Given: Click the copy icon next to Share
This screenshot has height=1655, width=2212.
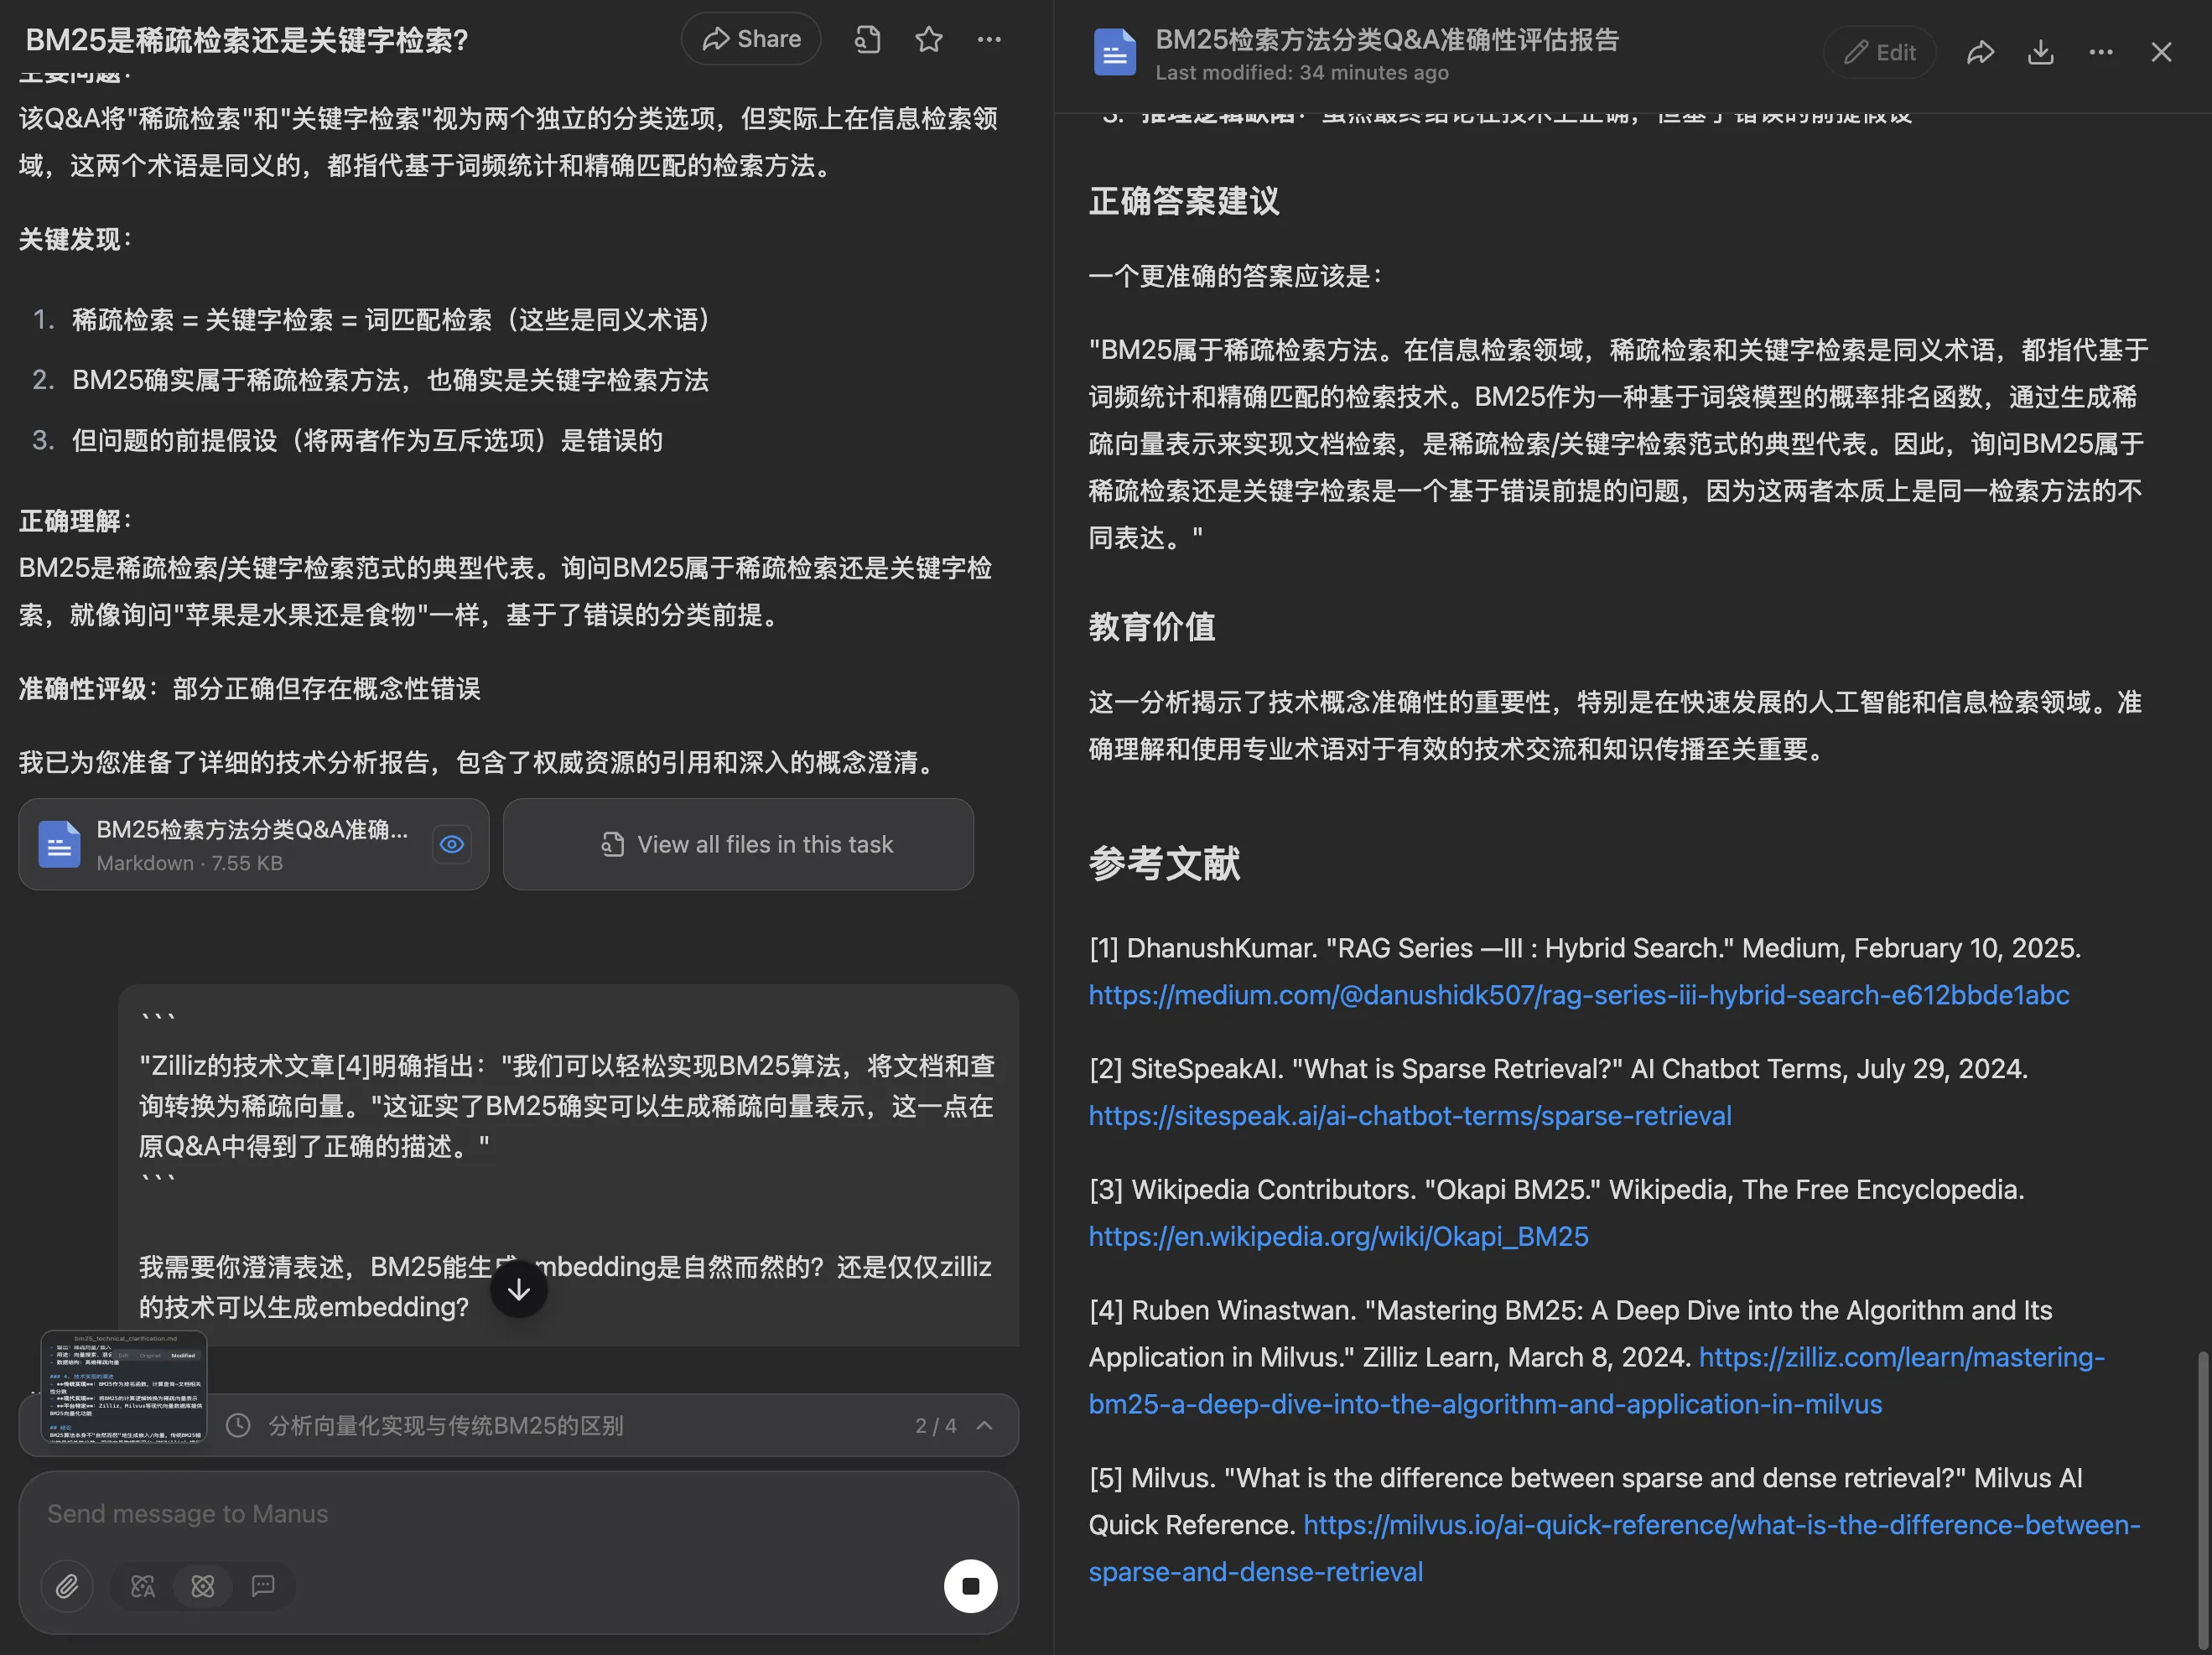Looking at the screenshot, I should point(866,38).
